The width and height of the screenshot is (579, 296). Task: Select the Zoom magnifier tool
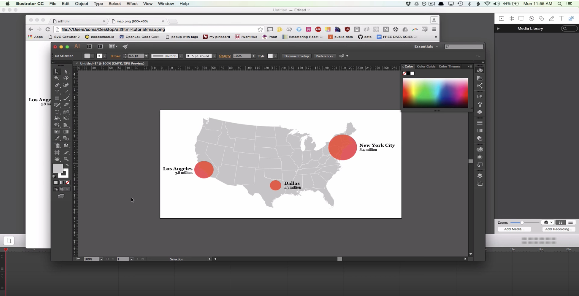point(66,159)
